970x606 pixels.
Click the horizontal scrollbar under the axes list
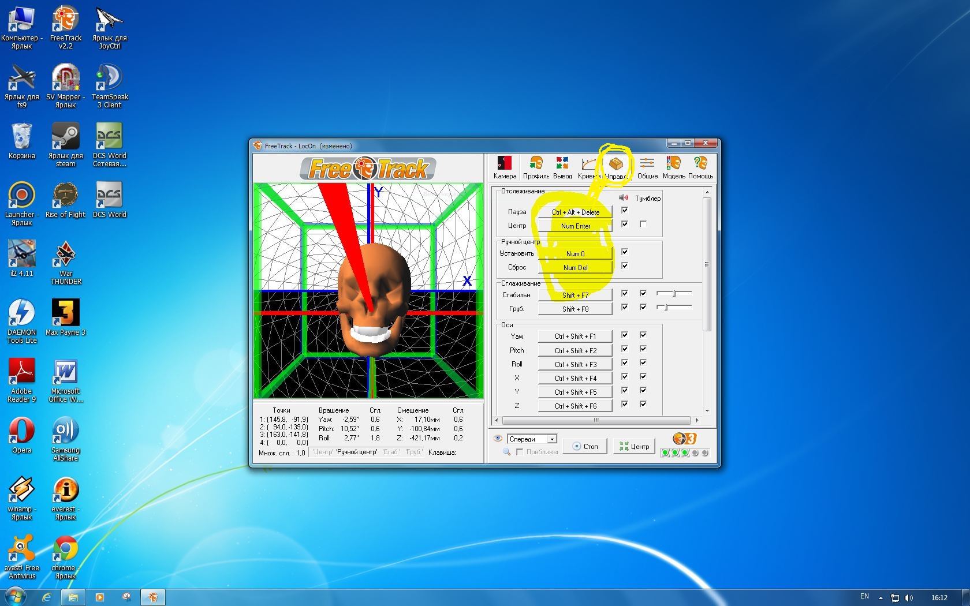tap(596, 420)
